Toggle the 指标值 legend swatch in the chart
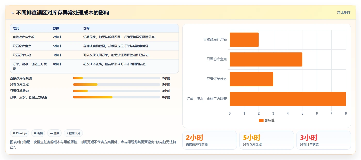361x160 pixels. tap(261, 120)
